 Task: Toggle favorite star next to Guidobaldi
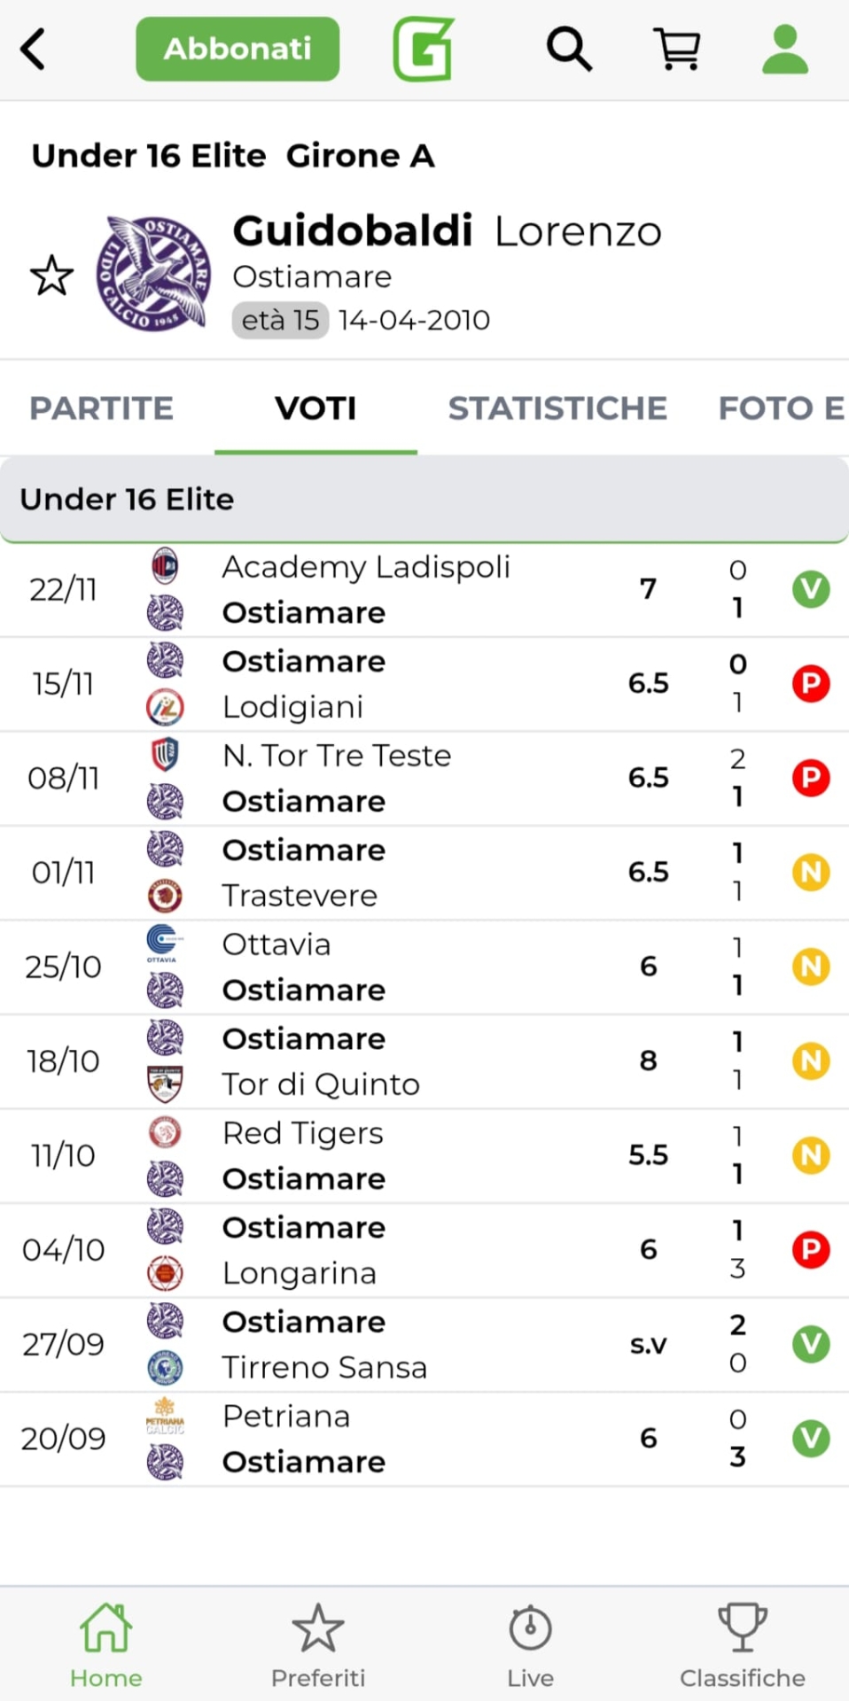click(52, 276)
